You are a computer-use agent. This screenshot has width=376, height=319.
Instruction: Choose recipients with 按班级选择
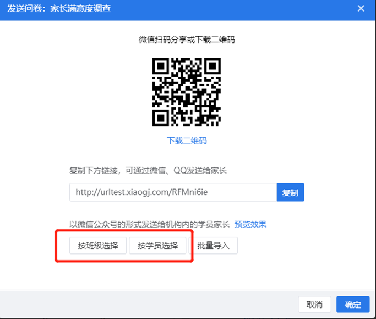click(x=98, y=246)
